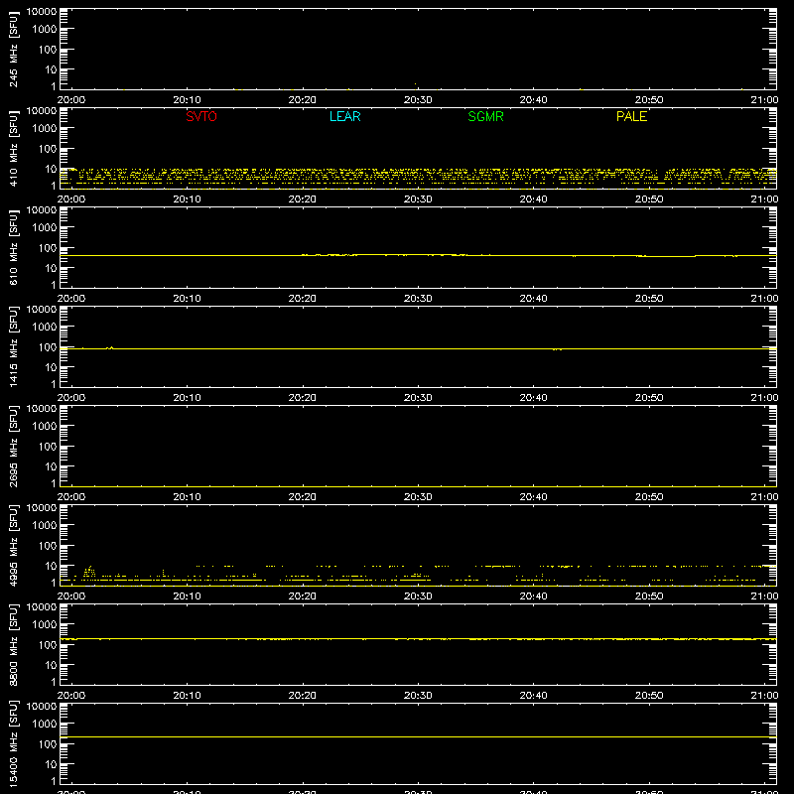Screen dimensions: 794x794
Task: Click the 4995 MHz [SFU] axis title
Action: click(13, 546)
